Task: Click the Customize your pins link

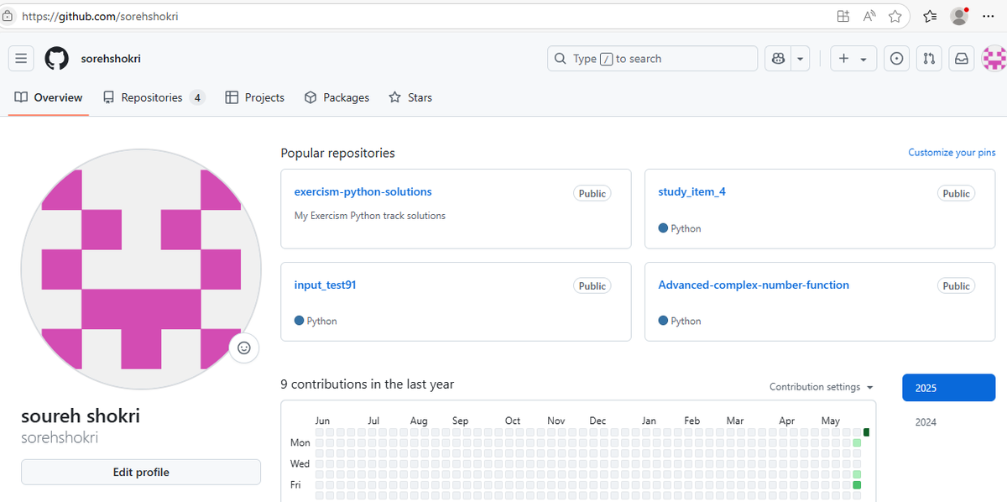Action: 952,153
